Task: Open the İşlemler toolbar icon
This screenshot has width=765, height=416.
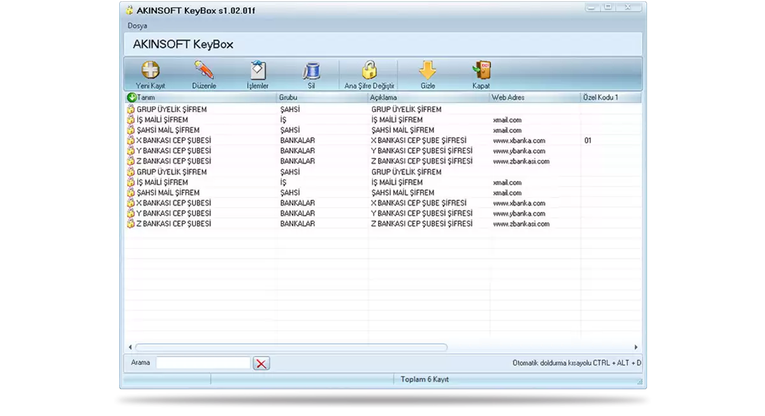Action: pos(258,70)
